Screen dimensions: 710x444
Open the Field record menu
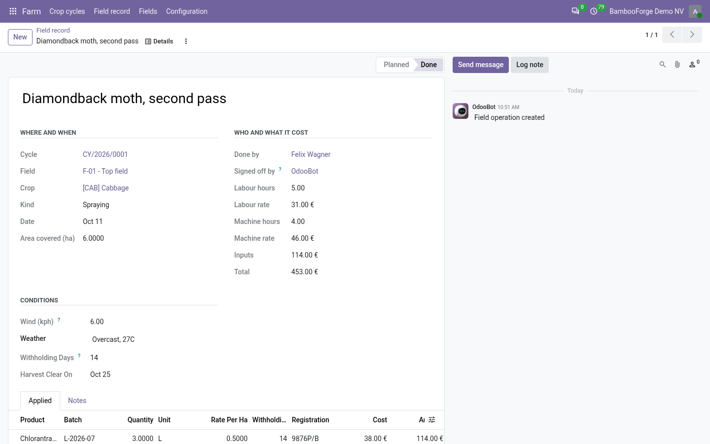coord(112,11)
